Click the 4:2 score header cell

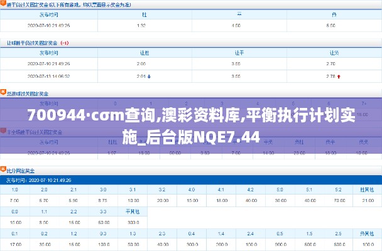tap(251, 190)
